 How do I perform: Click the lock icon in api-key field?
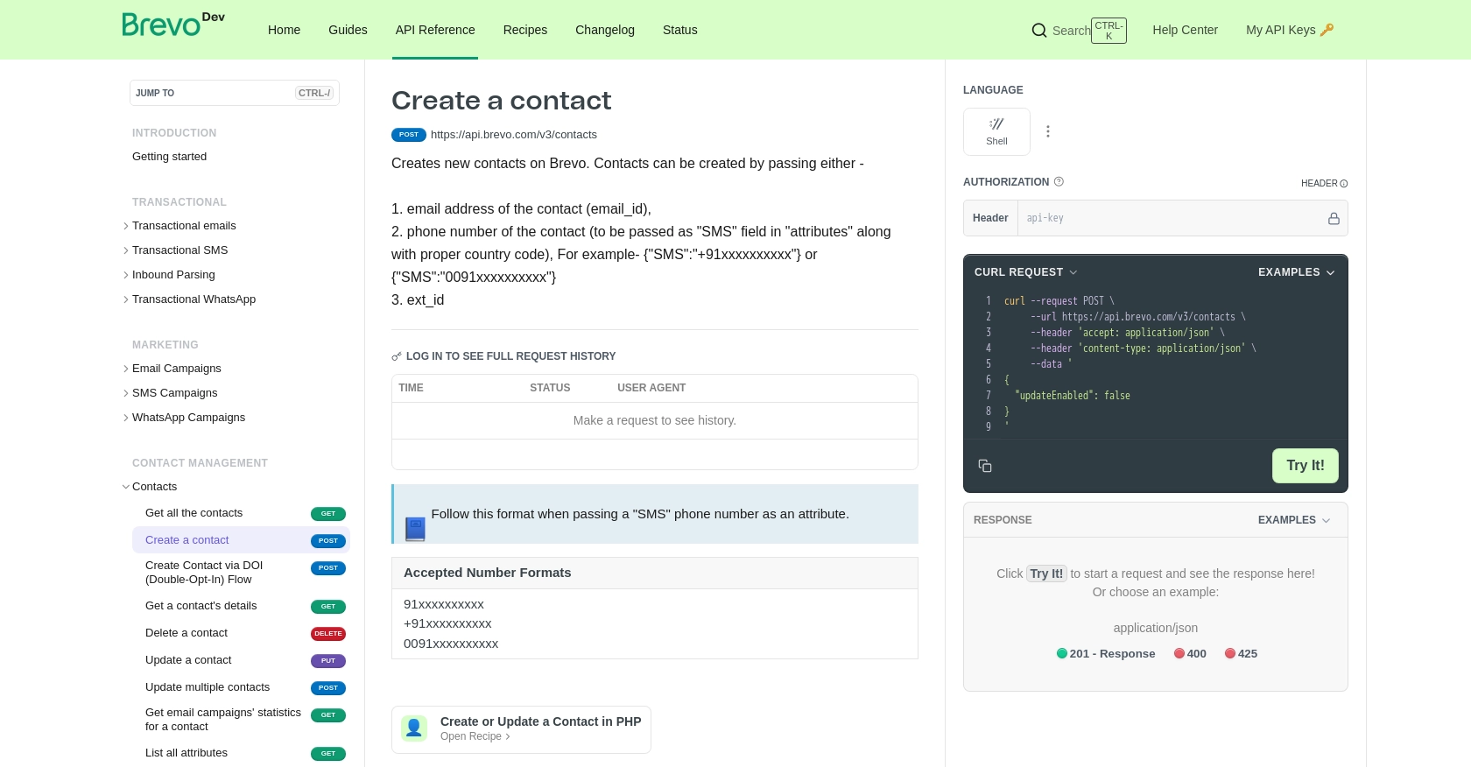[1334, 218]
